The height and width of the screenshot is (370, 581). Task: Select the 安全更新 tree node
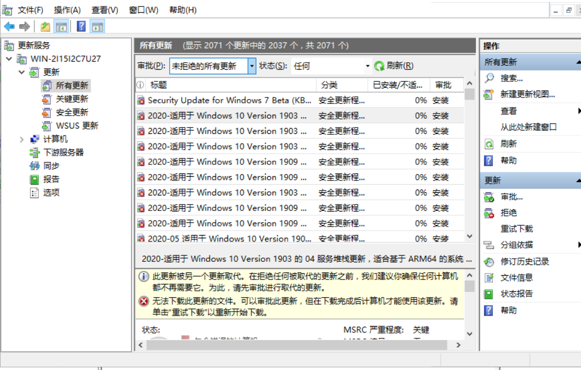(72, 112)
